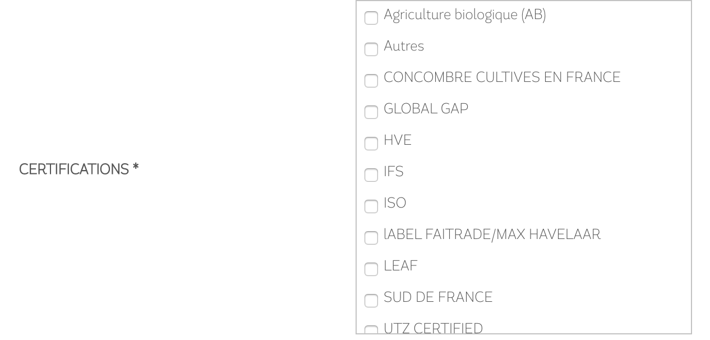Toggle the UTZ CERTIFIED checkbox

click(x=371, y=330)
